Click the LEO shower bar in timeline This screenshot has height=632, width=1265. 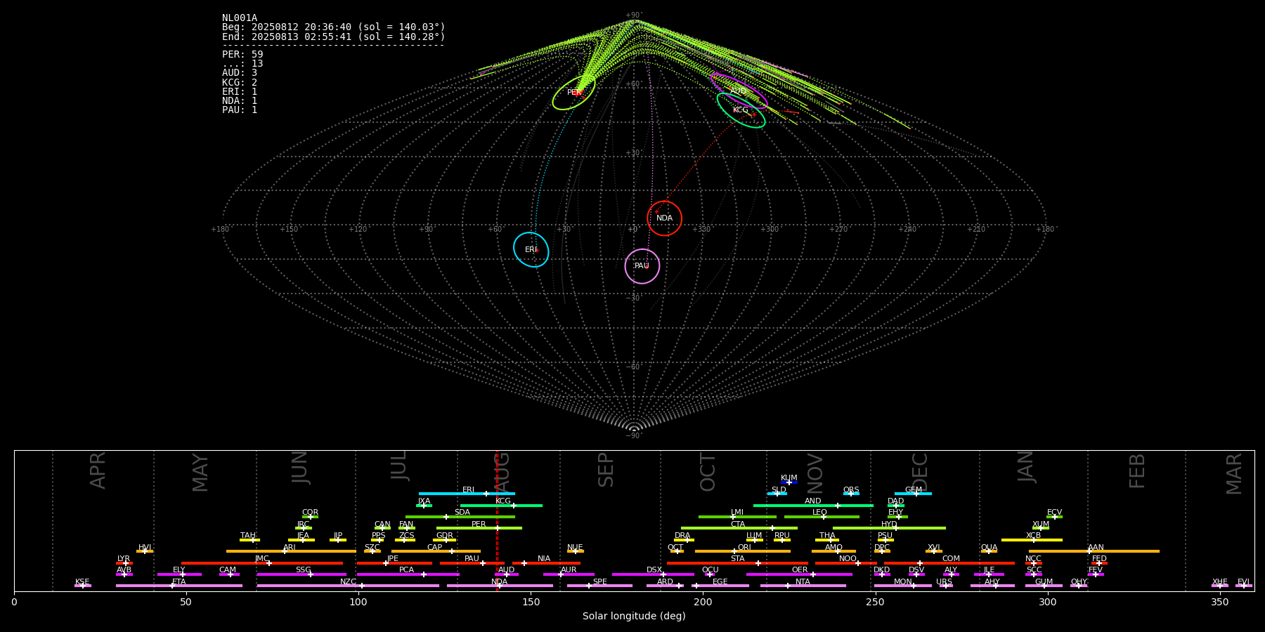point(822,517)
